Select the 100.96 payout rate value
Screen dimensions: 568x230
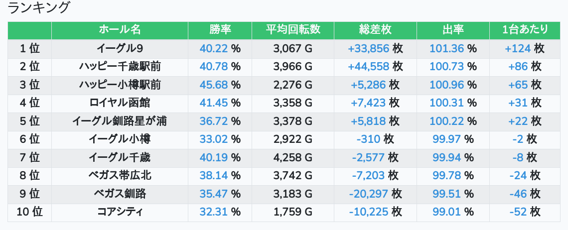[447, 85]
